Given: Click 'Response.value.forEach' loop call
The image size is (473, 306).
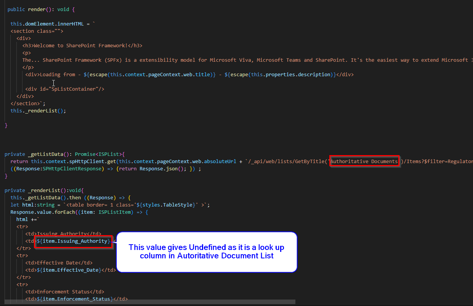Looking at the screenshot, I should point(43,212).
